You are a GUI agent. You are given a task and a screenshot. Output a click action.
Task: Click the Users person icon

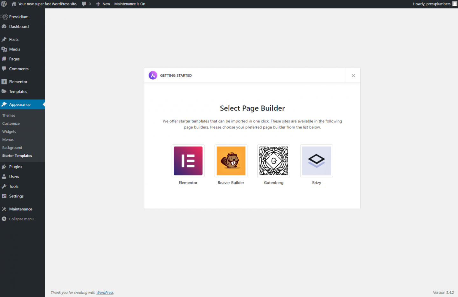point(4,177)
